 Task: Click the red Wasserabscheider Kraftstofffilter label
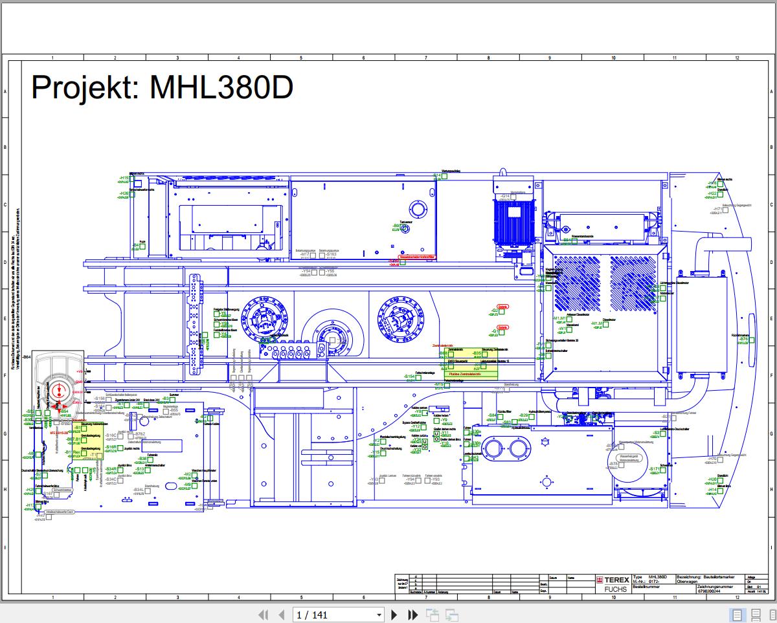(417, 257)
